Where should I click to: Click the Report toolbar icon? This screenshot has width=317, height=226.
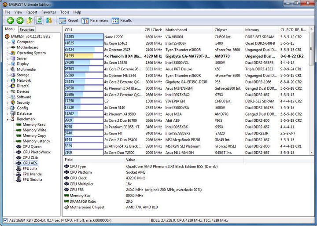69,20
